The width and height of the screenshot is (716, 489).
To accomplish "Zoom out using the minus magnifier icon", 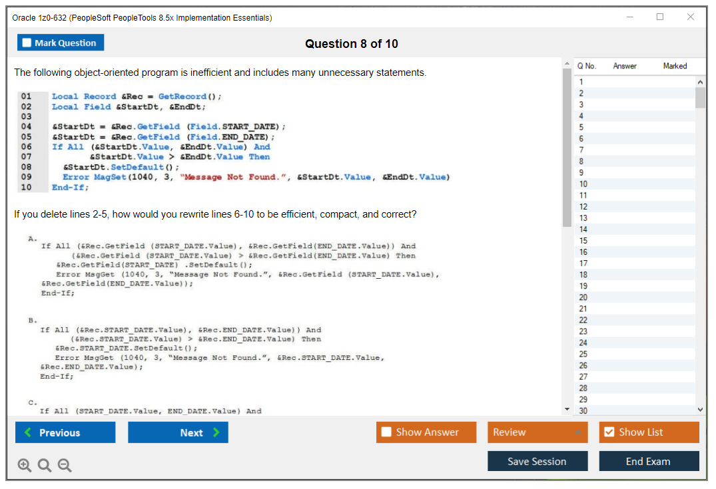I will click(65, 465).
